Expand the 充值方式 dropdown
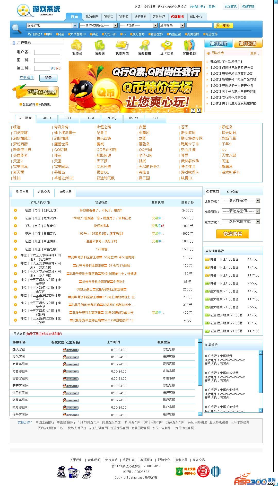The width and height of the screenshot is (278, 486). [241, 222]
